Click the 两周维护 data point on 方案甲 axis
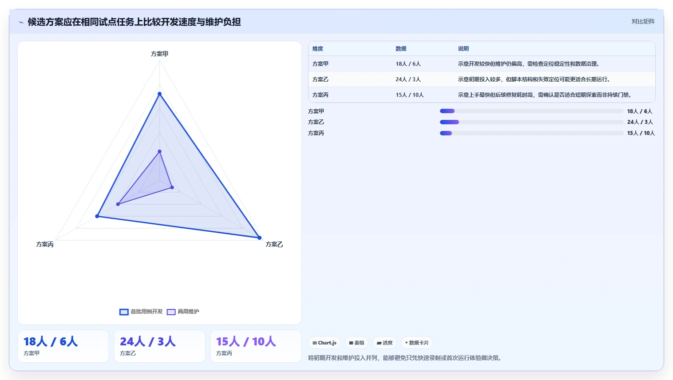Image resolution: width=673 pixels, height=380 pixels. (x=160, y=151)
